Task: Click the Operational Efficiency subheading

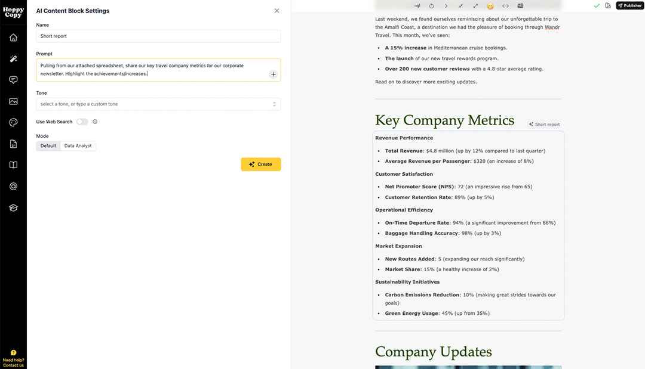Action: coord(404,210)
